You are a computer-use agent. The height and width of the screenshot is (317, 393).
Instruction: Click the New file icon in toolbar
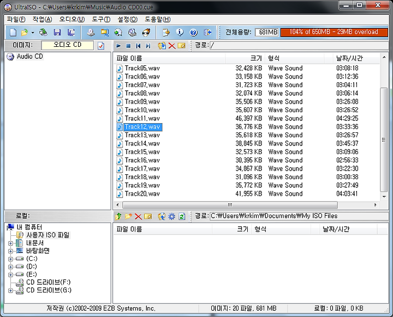click(x=13, y=32)
